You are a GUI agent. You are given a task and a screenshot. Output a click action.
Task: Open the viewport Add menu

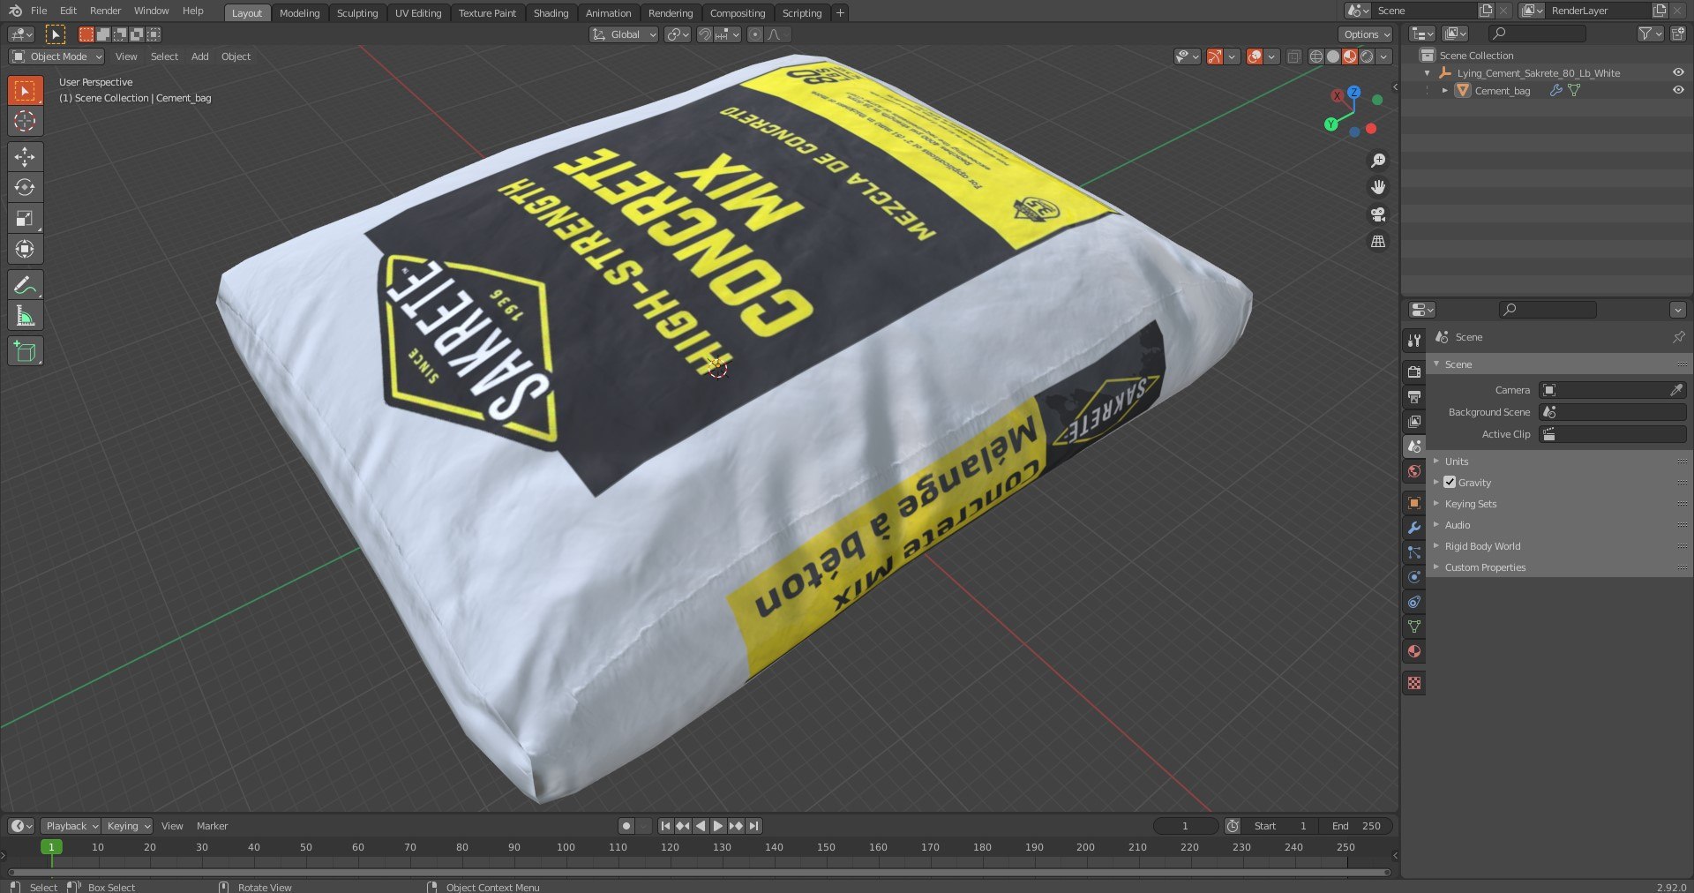[200, 56]
